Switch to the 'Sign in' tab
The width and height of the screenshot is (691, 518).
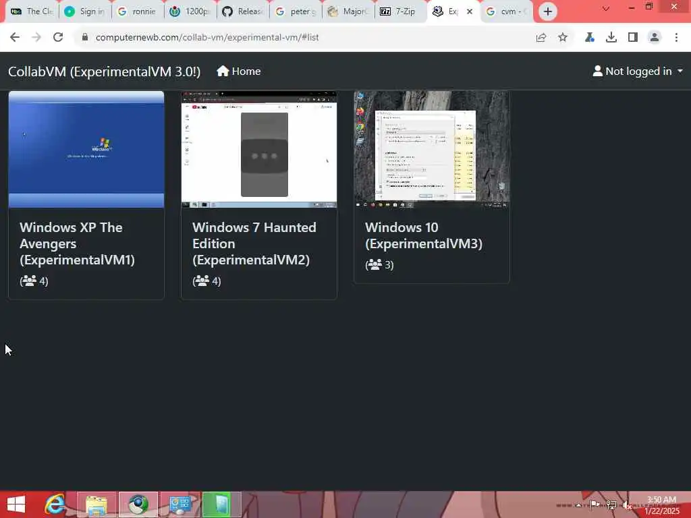tap(86, 12)
